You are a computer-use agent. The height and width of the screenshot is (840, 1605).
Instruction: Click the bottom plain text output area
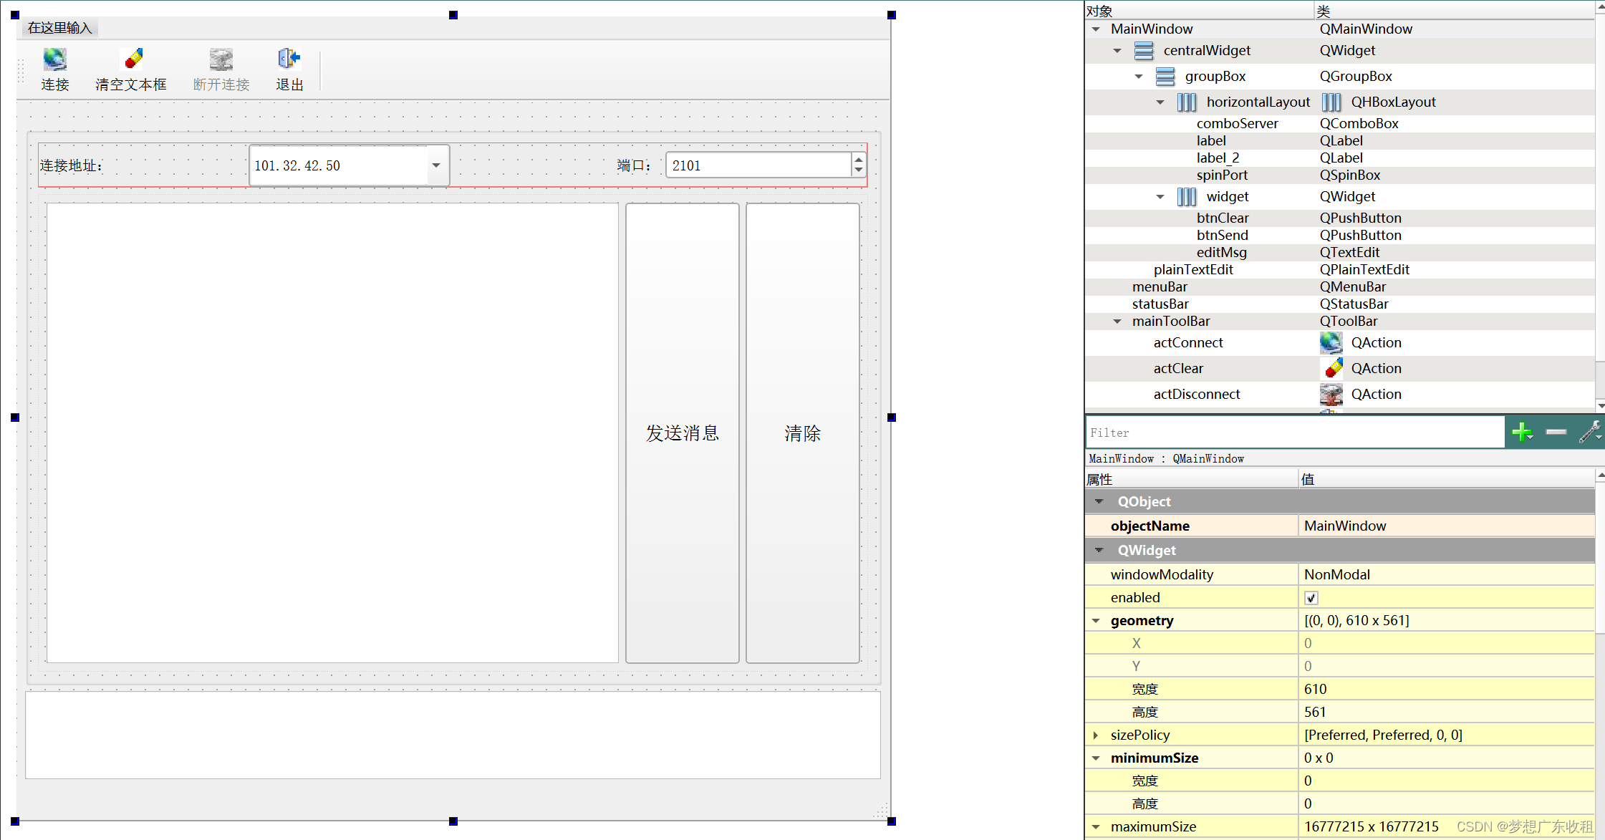tap(453, 735)
